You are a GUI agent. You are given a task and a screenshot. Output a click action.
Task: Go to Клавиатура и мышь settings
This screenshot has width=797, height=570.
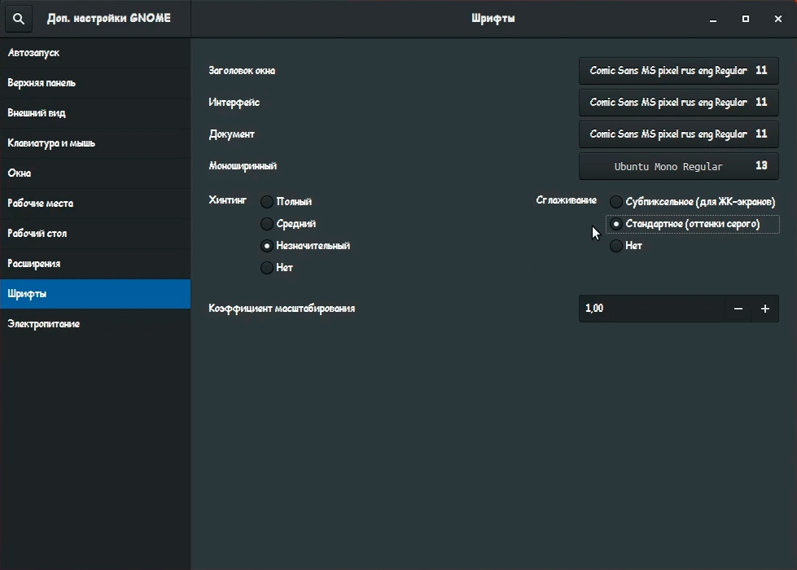(x=95, y=143)
